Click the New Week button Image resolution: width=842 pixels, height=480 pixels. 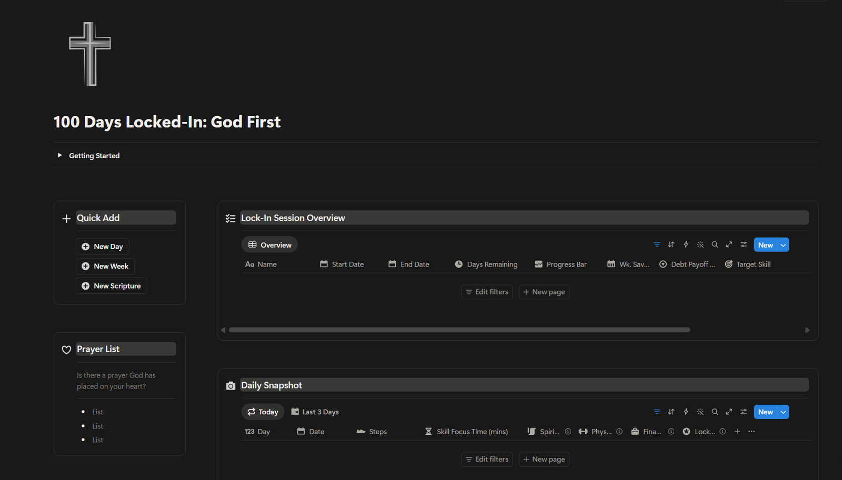coord(105,266)
